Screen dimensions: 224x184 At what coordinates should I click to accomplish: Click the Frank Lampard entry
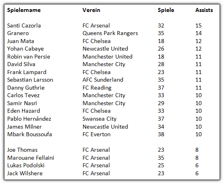click(x=27, y=72)
